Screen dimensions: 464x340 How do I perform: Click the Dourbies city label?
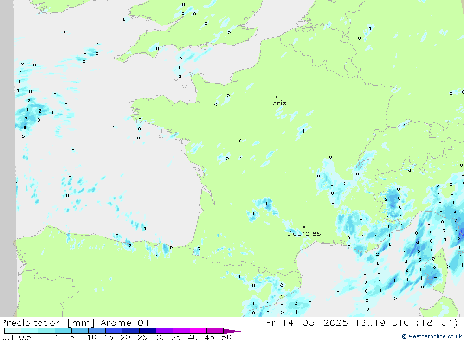coord(304,233)
